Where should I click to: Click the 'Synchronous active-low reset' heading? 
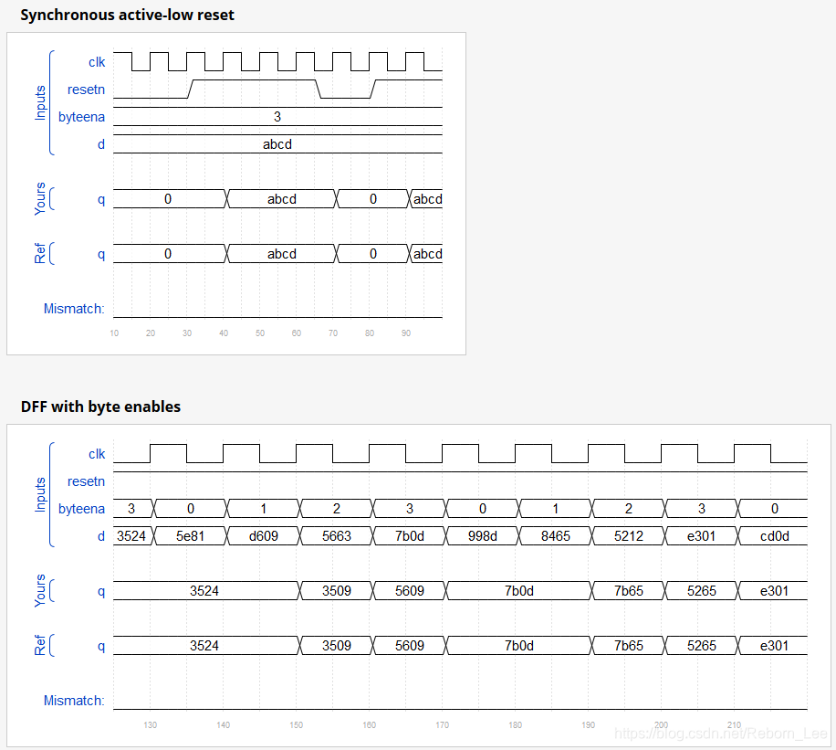click(x=127, y=15)
